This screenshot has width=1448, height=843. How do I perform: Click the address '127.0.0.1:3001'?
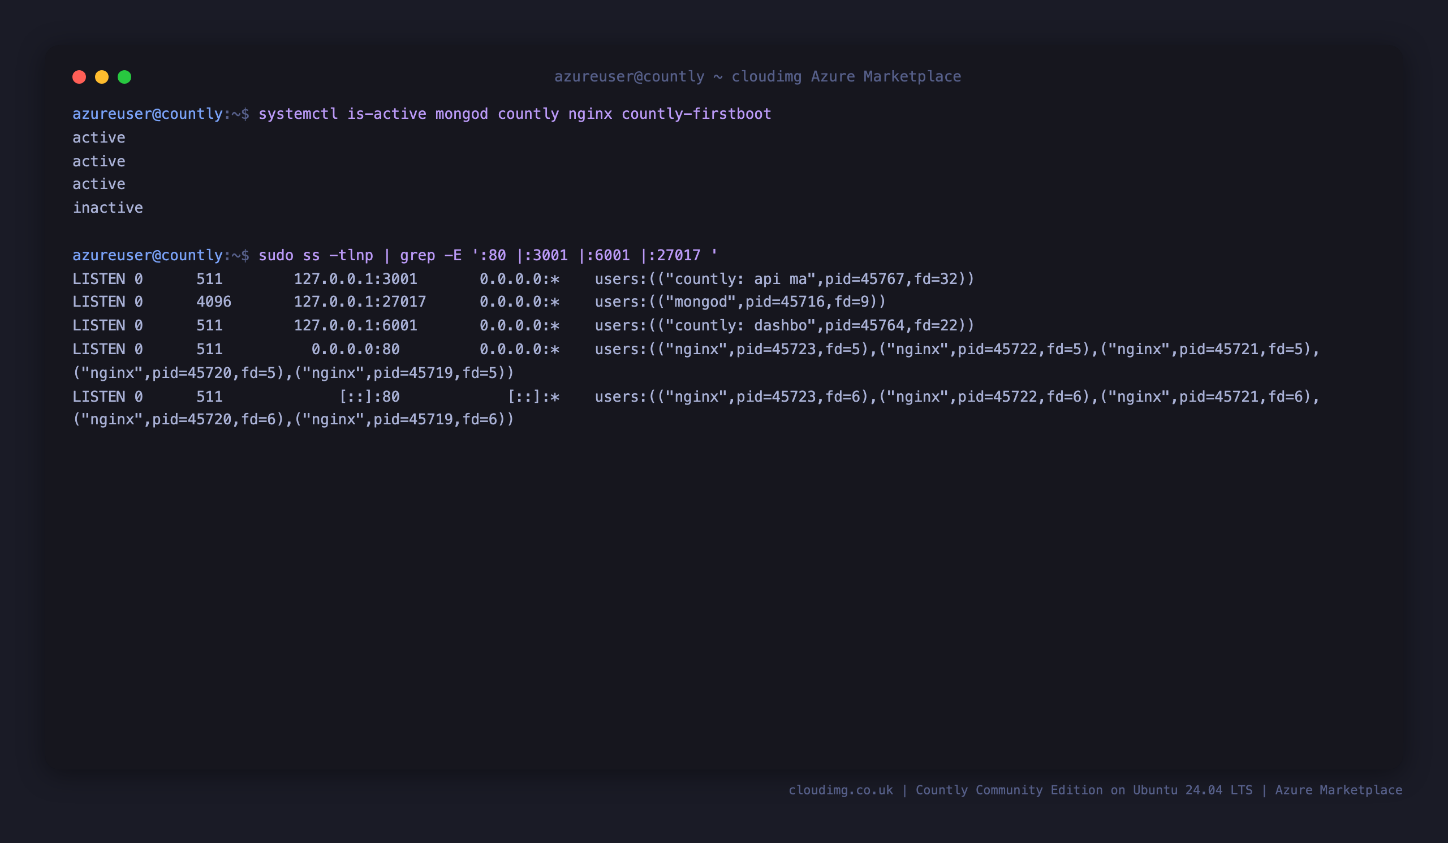click(356, 279)
